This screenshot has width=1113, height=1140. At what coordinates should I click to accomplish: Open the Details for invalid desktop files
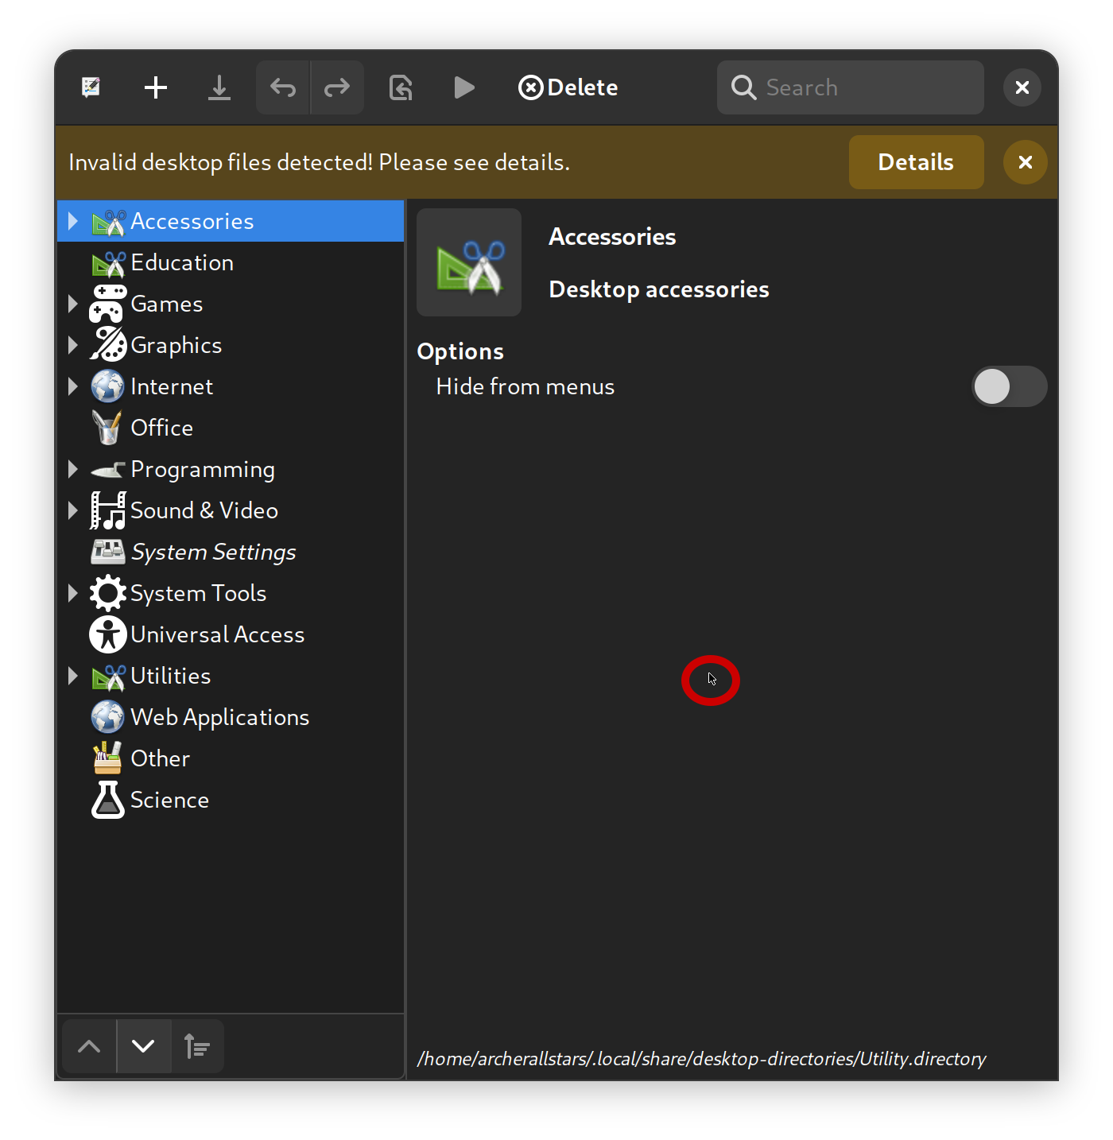[x=916, y=162]
